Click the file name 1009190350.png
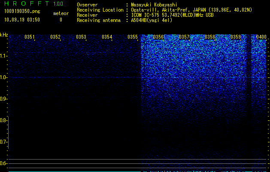270x172 pixels. 22,11
